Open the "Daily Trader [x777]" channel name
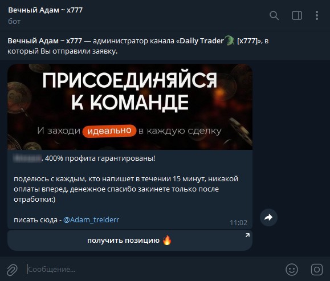 219,40
